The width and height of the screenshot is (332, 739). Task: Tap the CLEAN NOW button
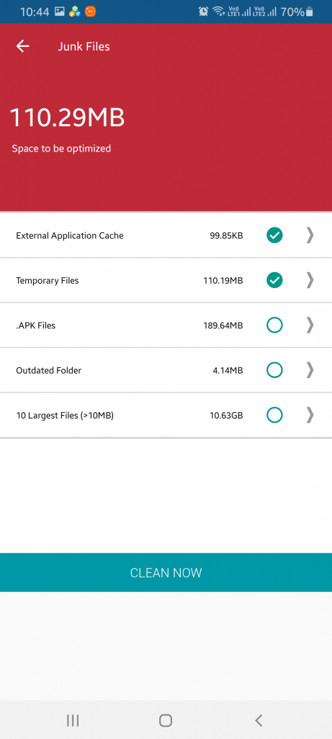point(166,572)
